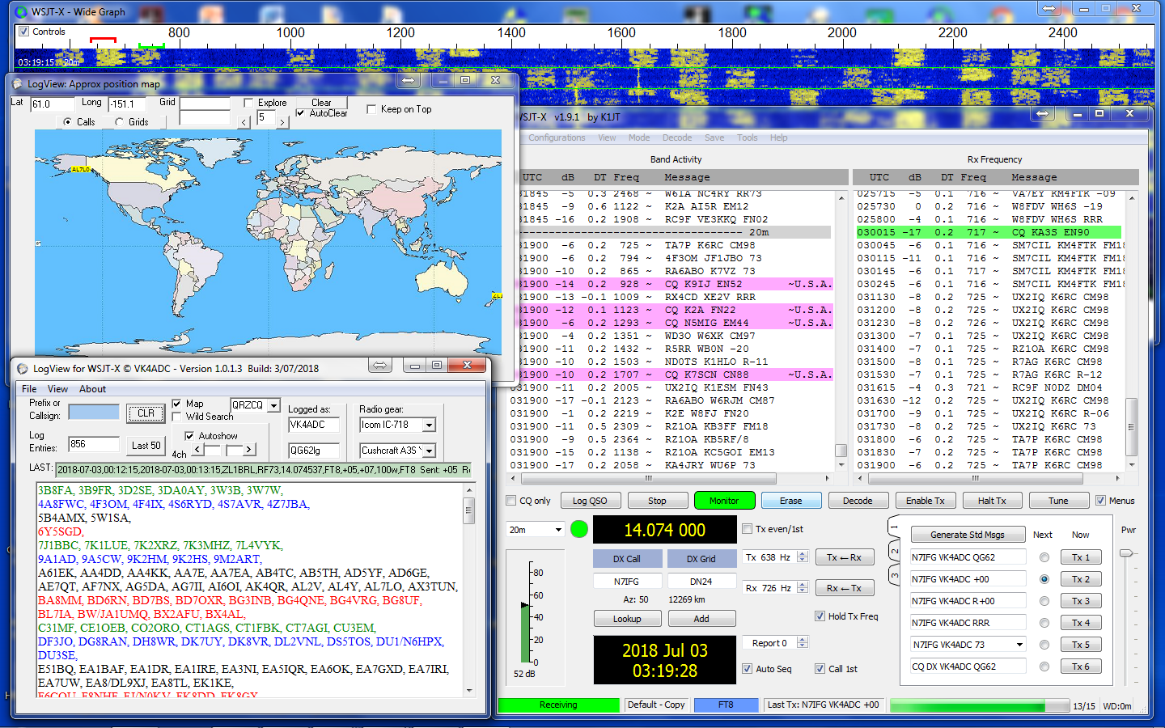Click the Last 50 button

146,445
